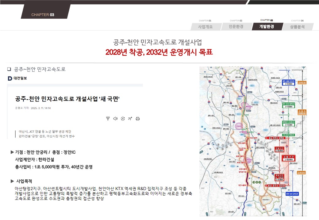Click the red '신설구간 L=29.4km' map label
The height and width of the screenshot is (220, 319).
[279, 149]
